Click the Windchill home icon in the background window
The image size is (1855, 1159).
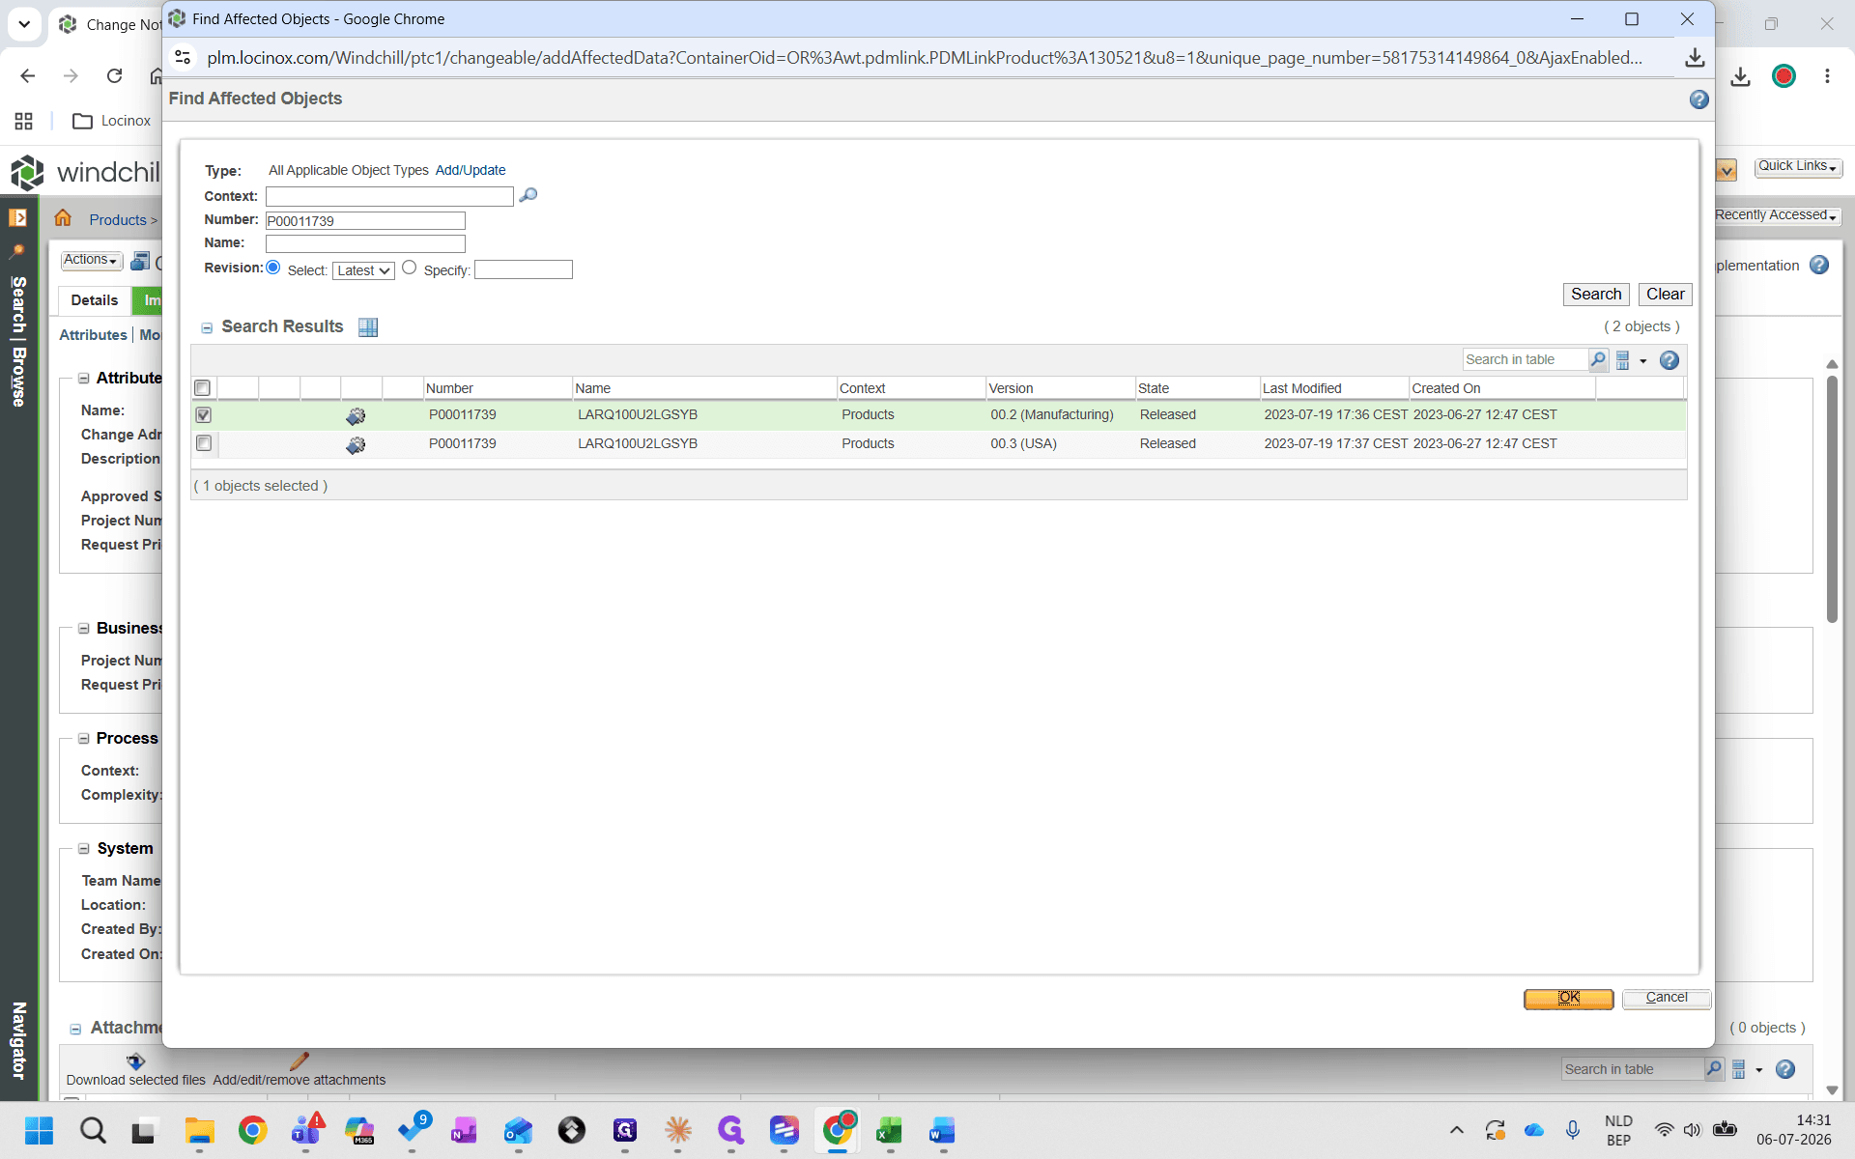(63, 218)
